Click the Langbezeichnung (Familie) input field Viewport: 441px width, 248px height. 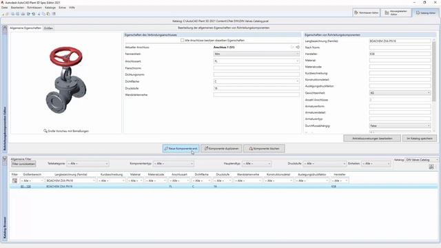tap(400, 41)
